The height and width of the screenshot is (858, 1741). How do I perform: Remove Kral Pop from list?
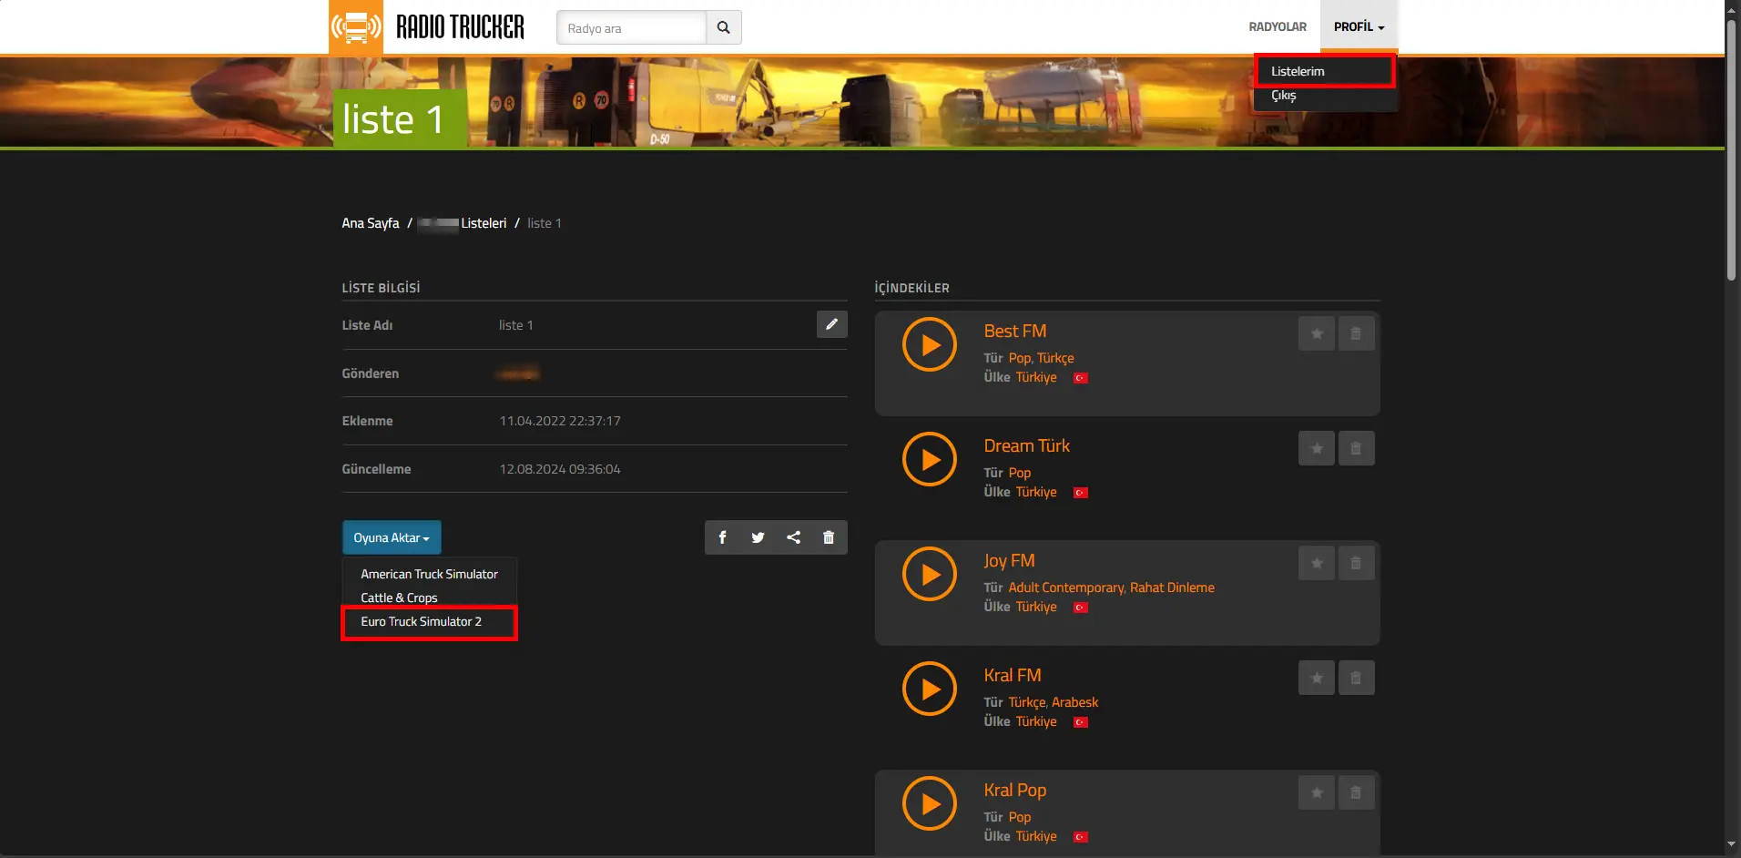pyautogui.click(x=1356, y=792)
